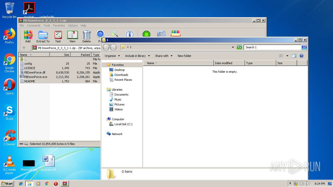Click the Add button in WinRAR toolbar
Viewport: 333px width, 187px height.
pyautogui.click(x=28, y=37)
